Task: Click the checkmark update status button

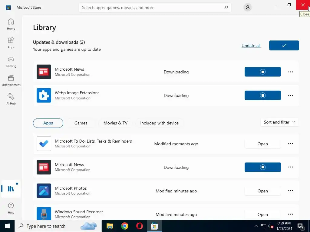Action: coord(284,45)
